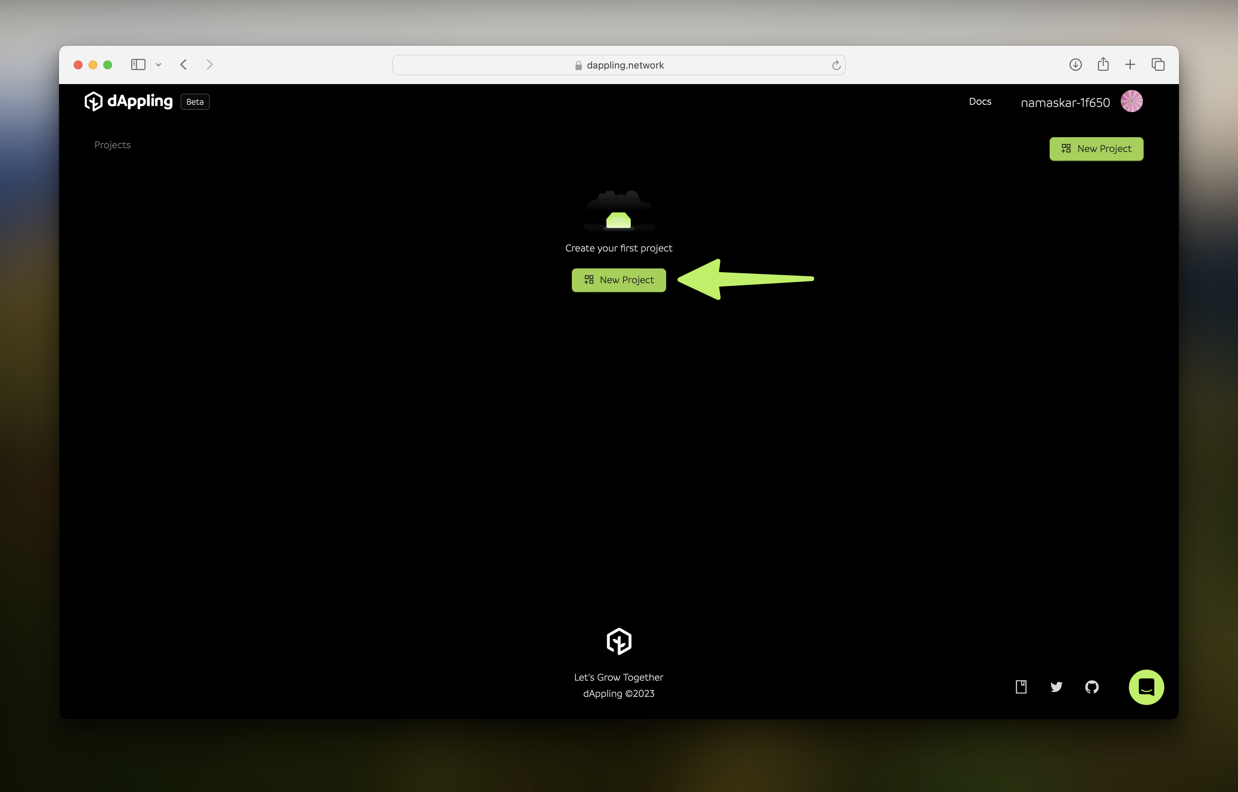The height and width of the screenshot is (792, 1238).
Task: Go back with Safari back arrow
Action: tap(184, 64)
